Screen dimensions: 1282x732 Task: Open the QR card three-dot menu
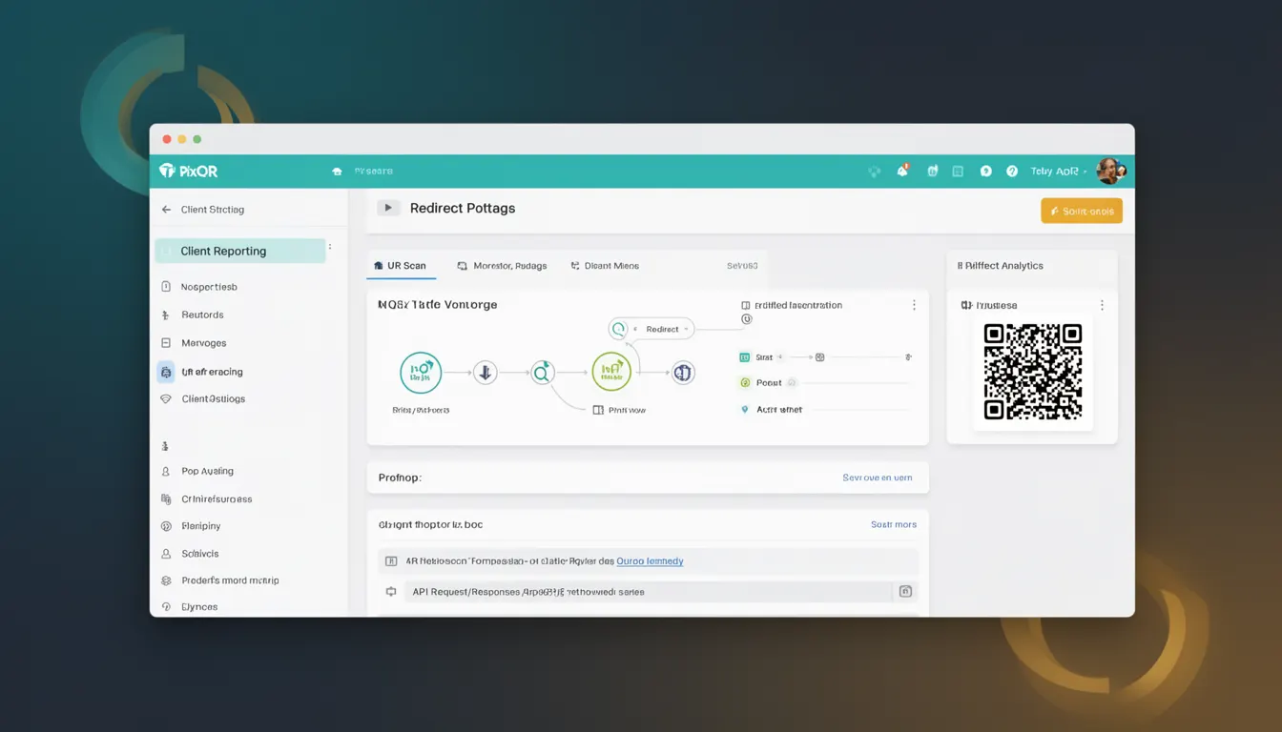(1102, 305)
